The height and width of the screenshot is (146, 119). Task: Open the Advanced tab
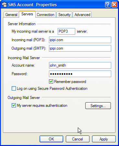click(82, 15)
